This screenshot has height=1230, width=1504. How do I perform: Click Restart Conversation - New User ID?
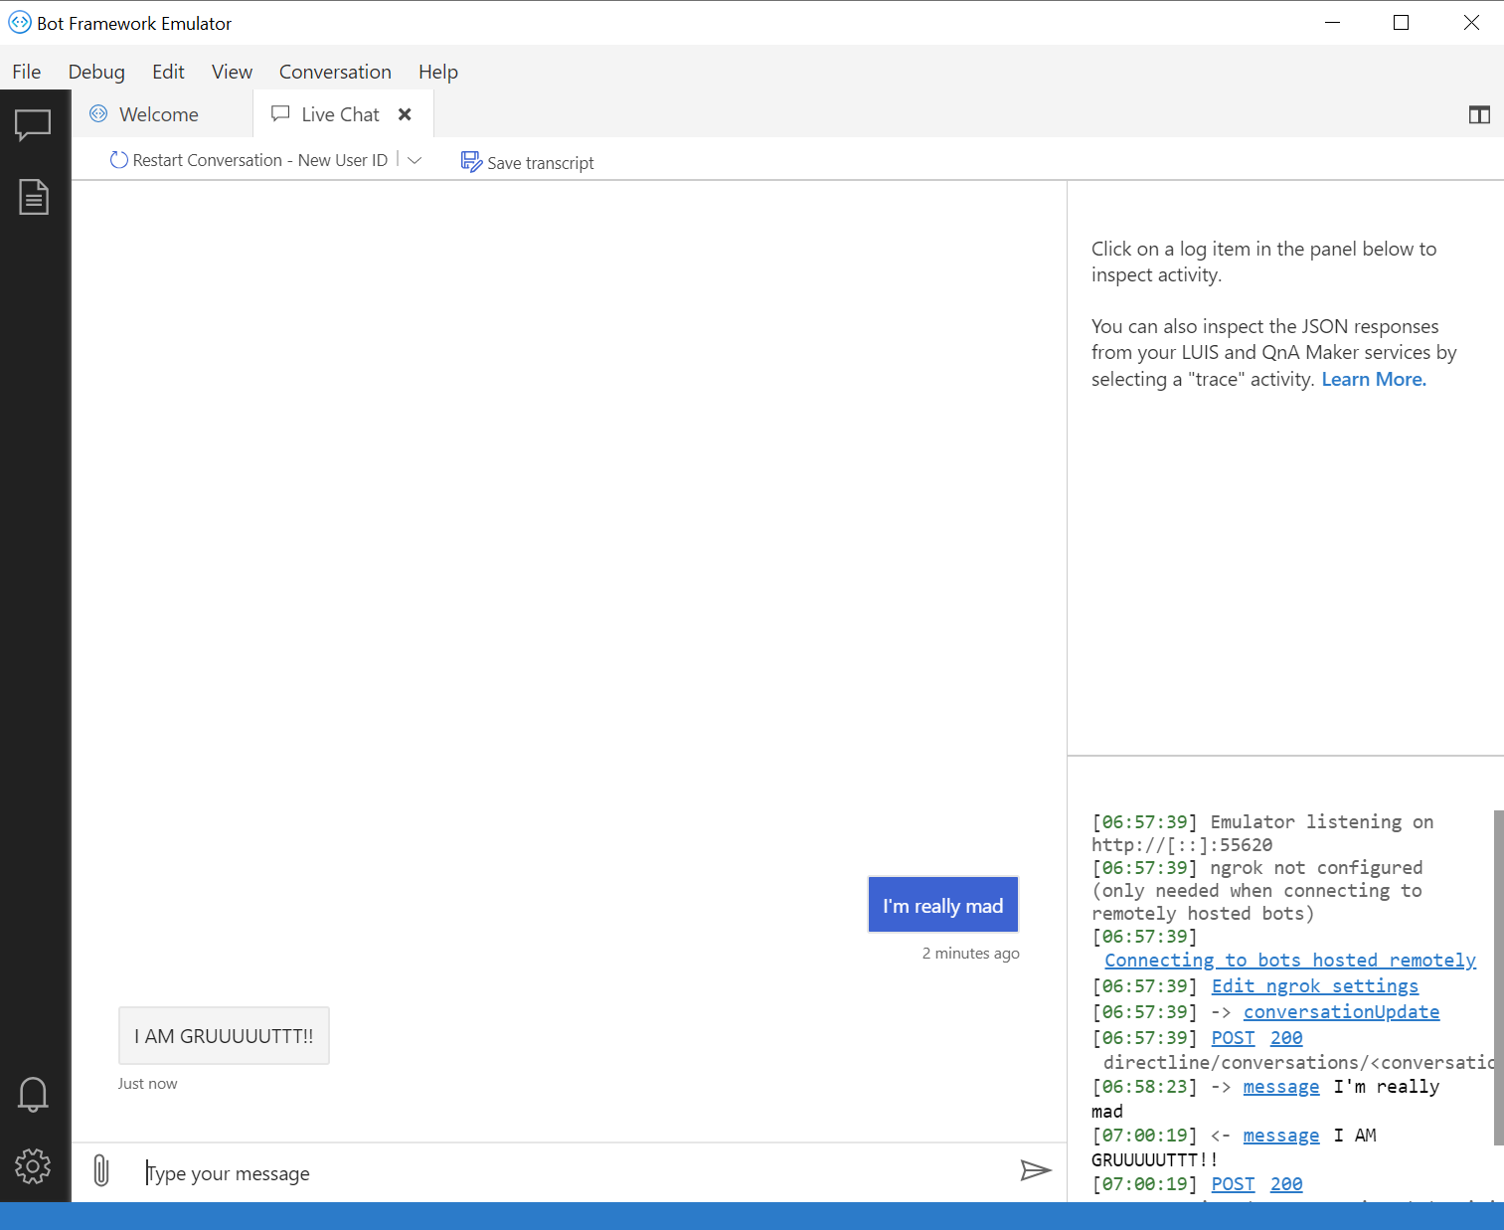click(x=249, y=160)
